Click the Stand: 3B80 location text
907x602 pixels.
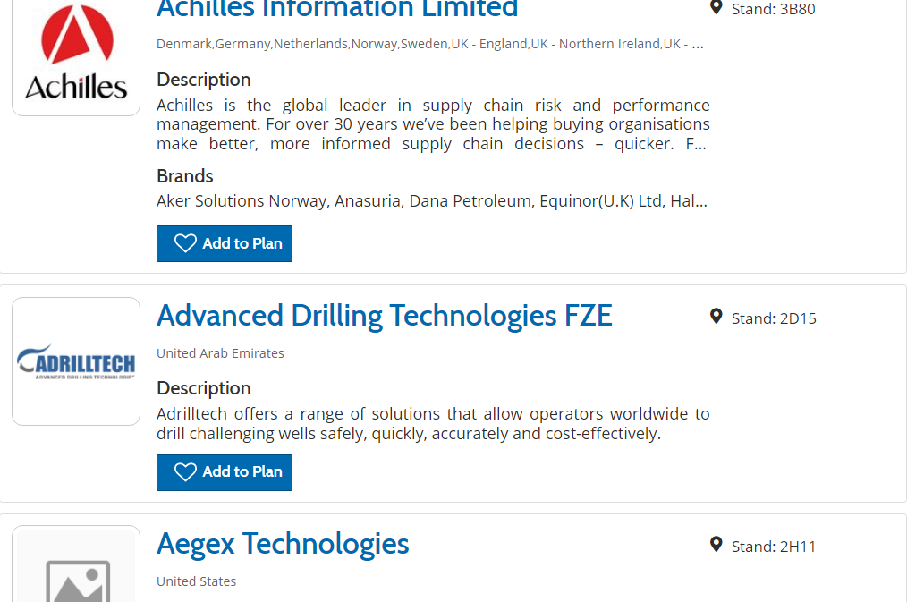tap(773, 10)
